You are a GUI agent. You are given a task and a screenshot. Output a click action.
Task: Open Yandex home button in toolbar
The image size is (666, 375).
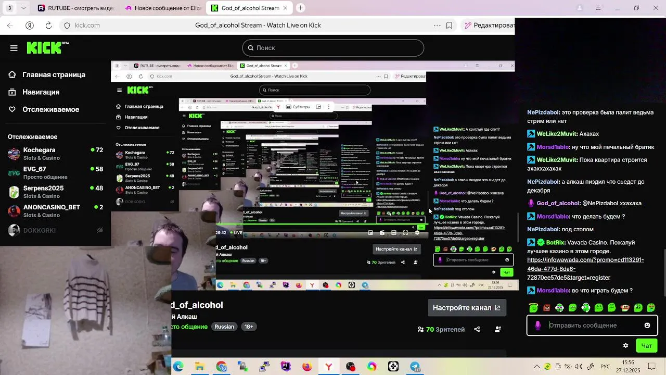point(30,25)
